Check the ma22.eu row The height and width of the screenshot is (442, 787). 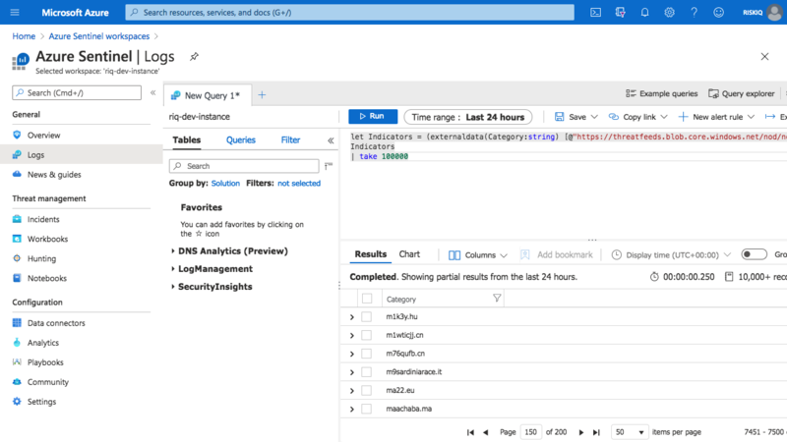point(366,390)
